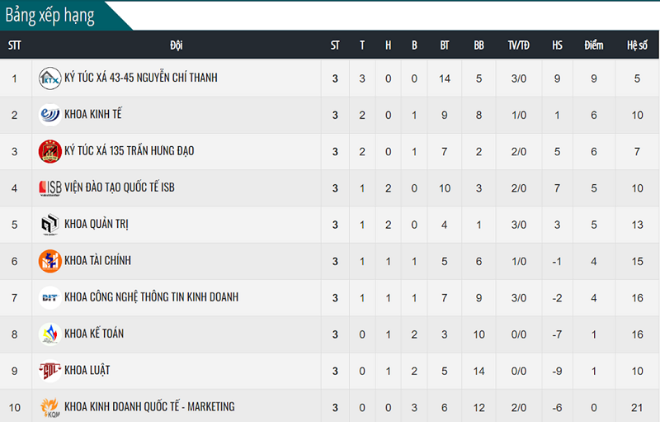Click the Khoa Kế Toán logo
The height and width of the screenshot is (422, 660).
(x=49, y=334)
